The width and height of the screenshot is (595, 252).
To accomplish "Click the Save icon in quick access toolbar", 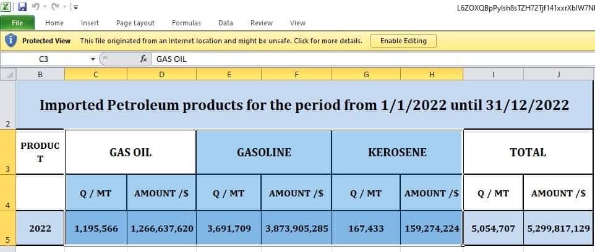I will [22, 7].
